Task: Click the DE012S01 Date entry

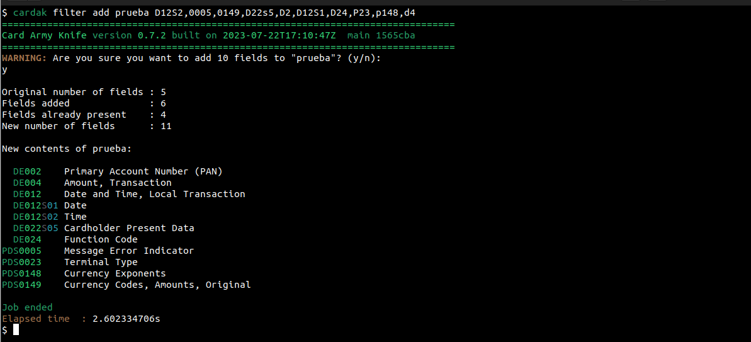Action: (x=49, y=205)
